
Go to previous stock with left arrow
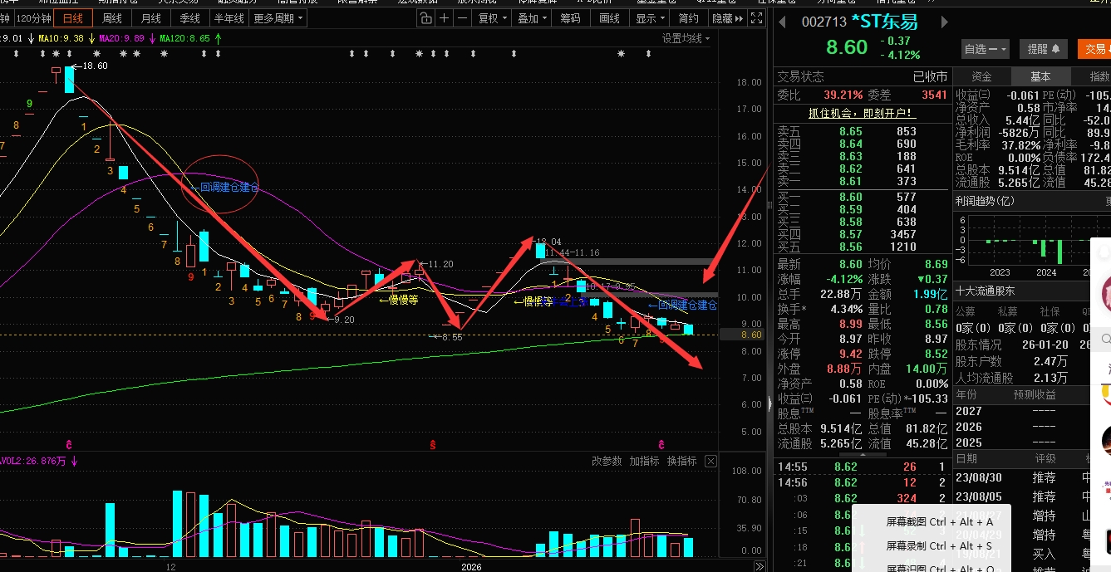click(x=782, y=22)
